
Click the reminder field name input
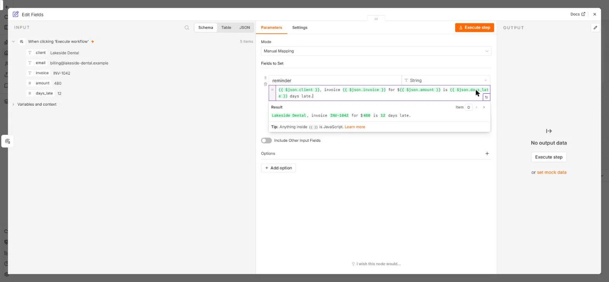point(335,80)
